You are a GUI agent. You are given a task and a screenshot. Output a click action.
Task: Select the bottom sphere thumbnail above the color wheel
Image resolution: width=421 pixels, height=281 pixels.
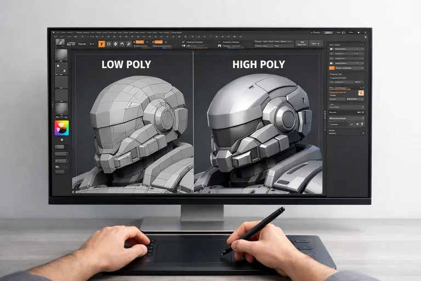click(x=61, y=108)
